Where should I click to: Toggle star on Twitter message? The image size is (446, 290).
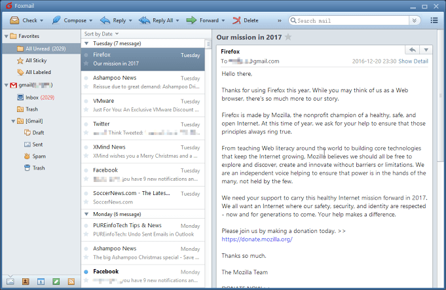tap(86, 132)
